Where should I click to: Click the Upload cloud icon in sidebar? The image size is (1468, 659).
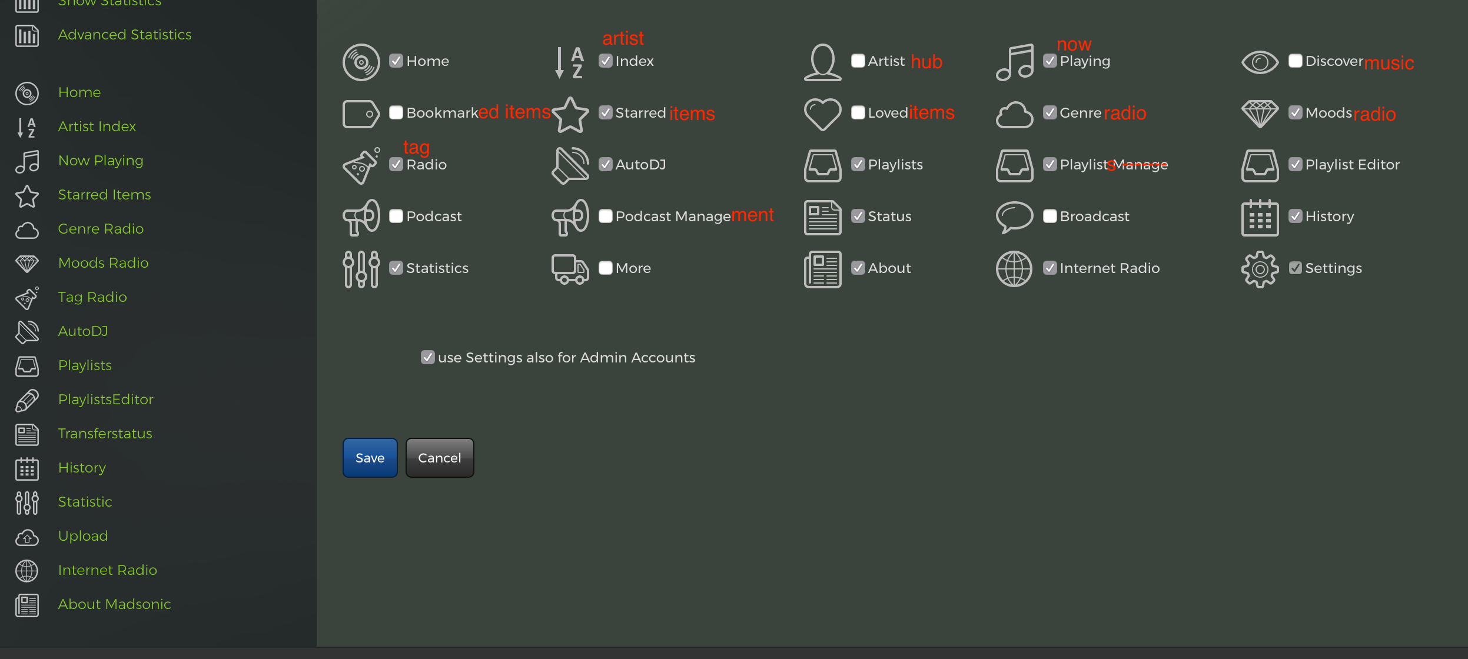click(x=27, y=537)
